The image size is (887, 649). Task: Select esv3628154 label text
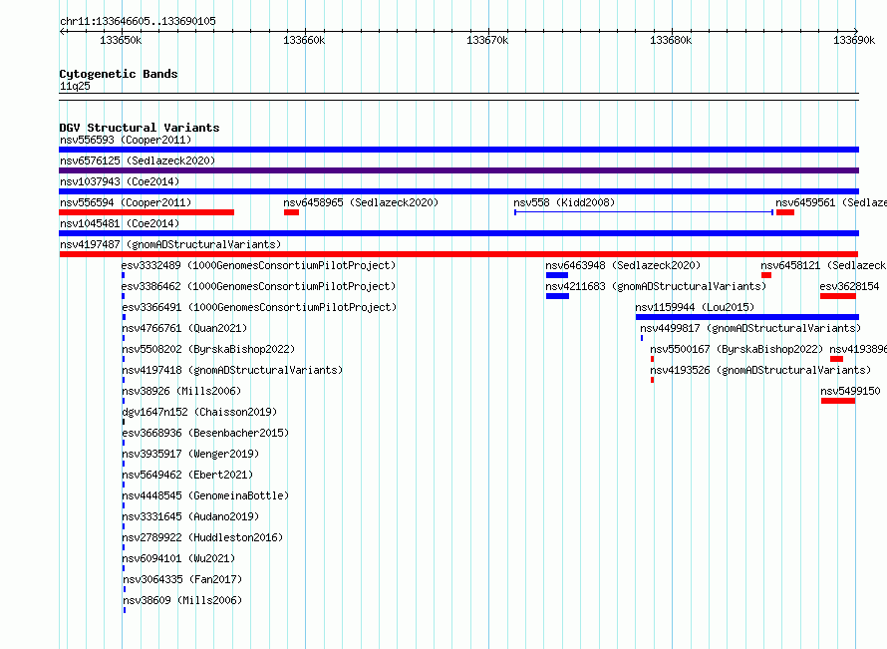pos(850,286)
